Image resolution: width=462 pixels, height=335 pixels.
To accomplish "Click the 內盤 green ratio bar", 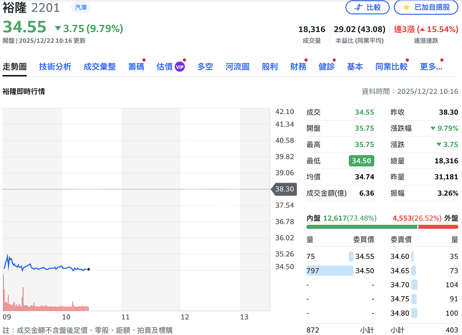I will coord(362,227).
